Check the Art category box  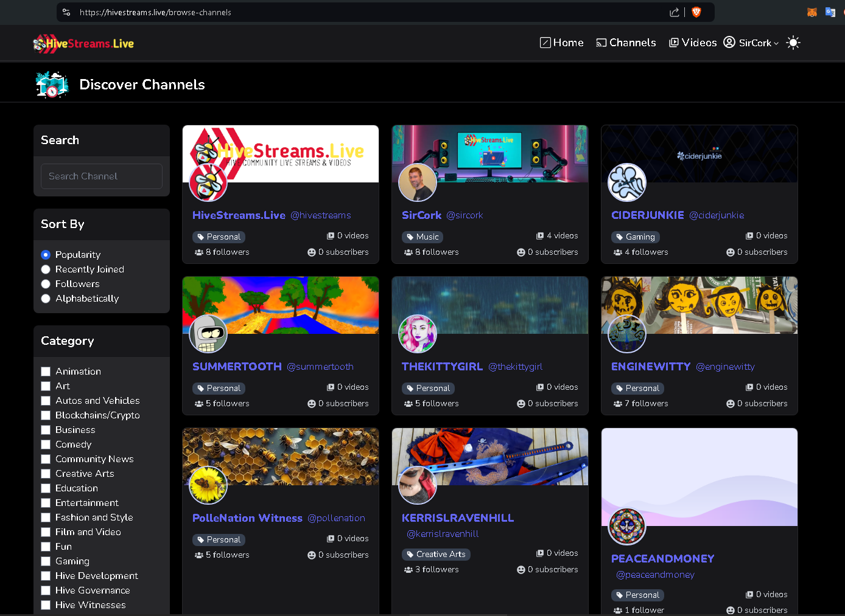click(x=46, y=386)
